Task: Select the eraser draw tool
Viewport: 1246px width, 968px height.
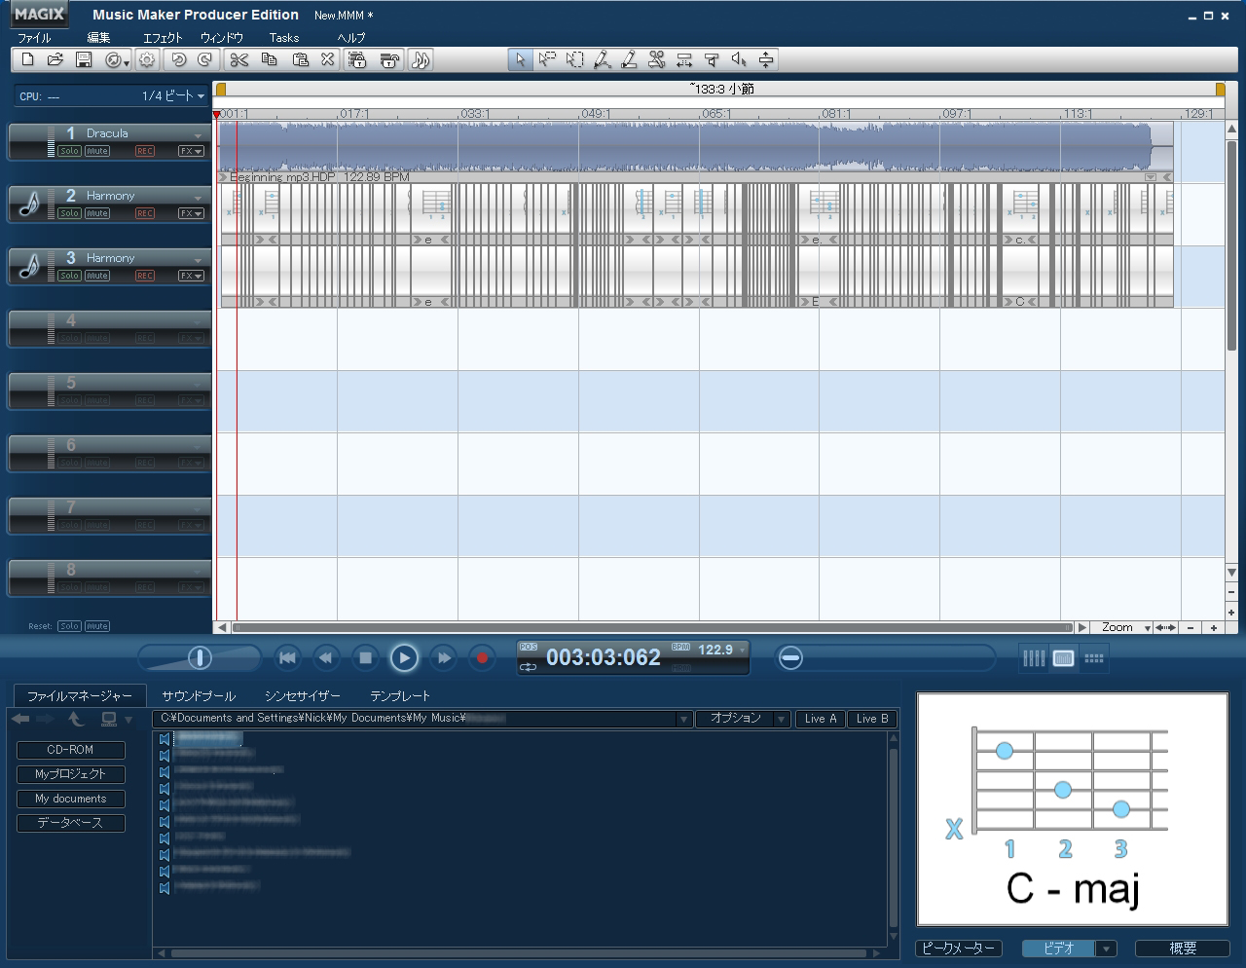Action: pos(630,59)
